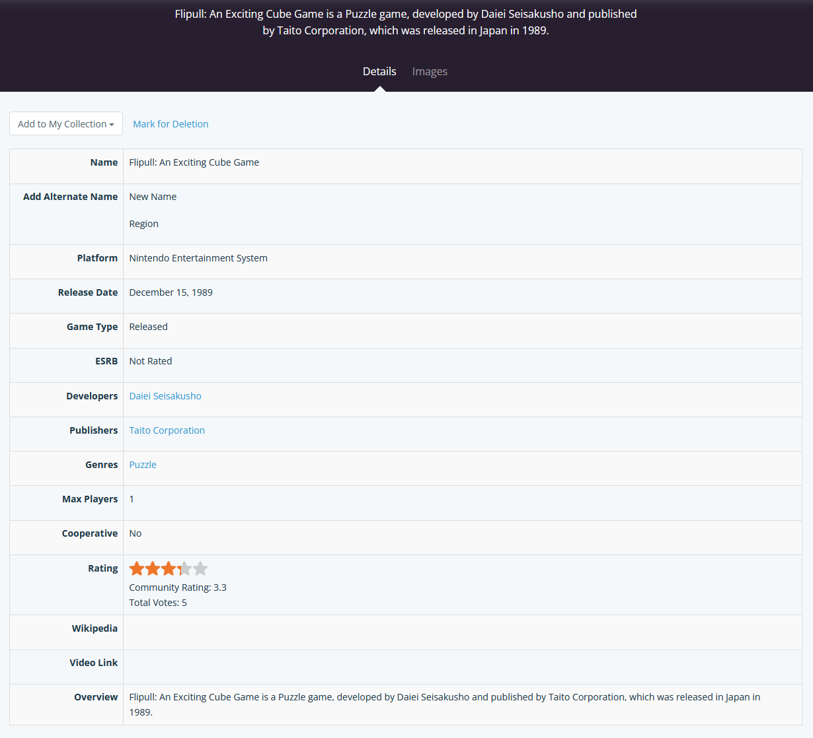Open the Daiei Seisakusho developer link
This screenshot has width=813, height=738.
point(165,396)
